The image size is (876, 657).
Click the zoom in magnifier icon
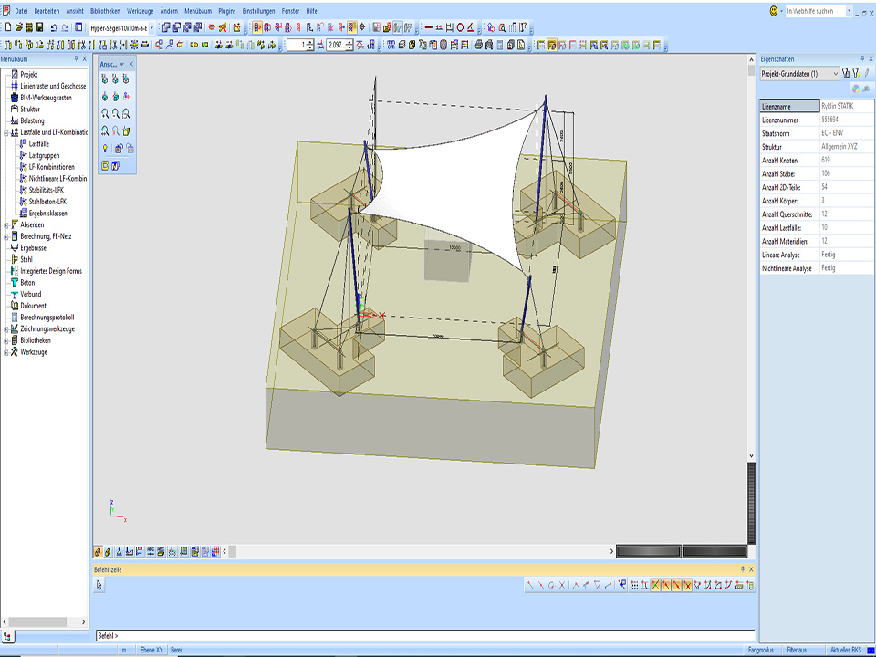[x=106, y=113]
